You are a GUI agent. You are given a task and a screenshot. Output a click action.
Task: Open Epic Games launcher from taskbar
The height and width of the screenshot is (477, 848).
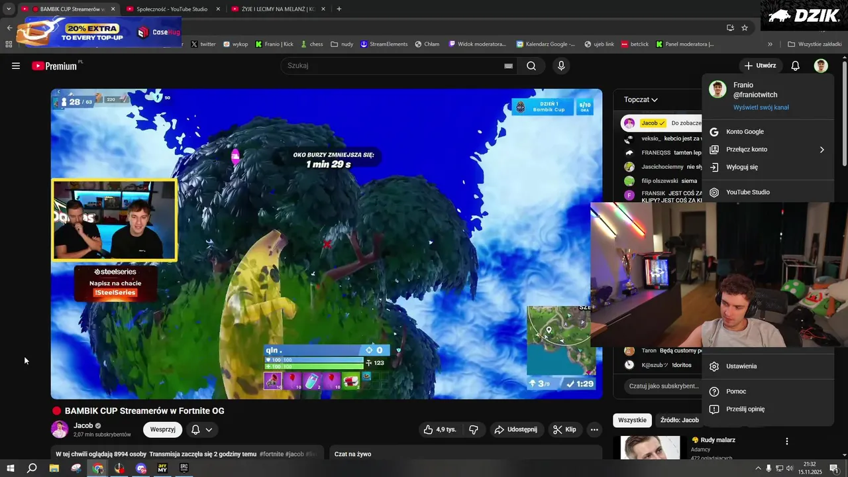184,468
